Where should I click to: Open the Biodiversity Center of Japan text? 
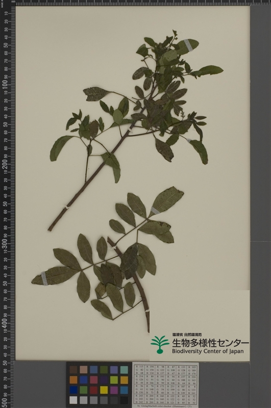[208, 351]
